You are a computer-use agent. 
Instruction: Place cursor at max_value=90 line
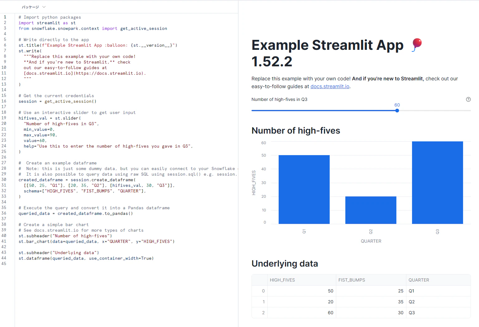41,135
